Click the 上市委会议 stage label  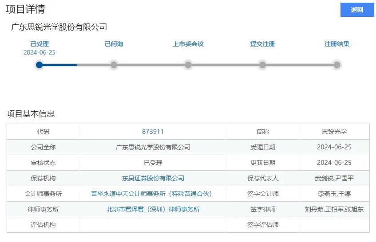pyautogui.click(x=188, y=44)
